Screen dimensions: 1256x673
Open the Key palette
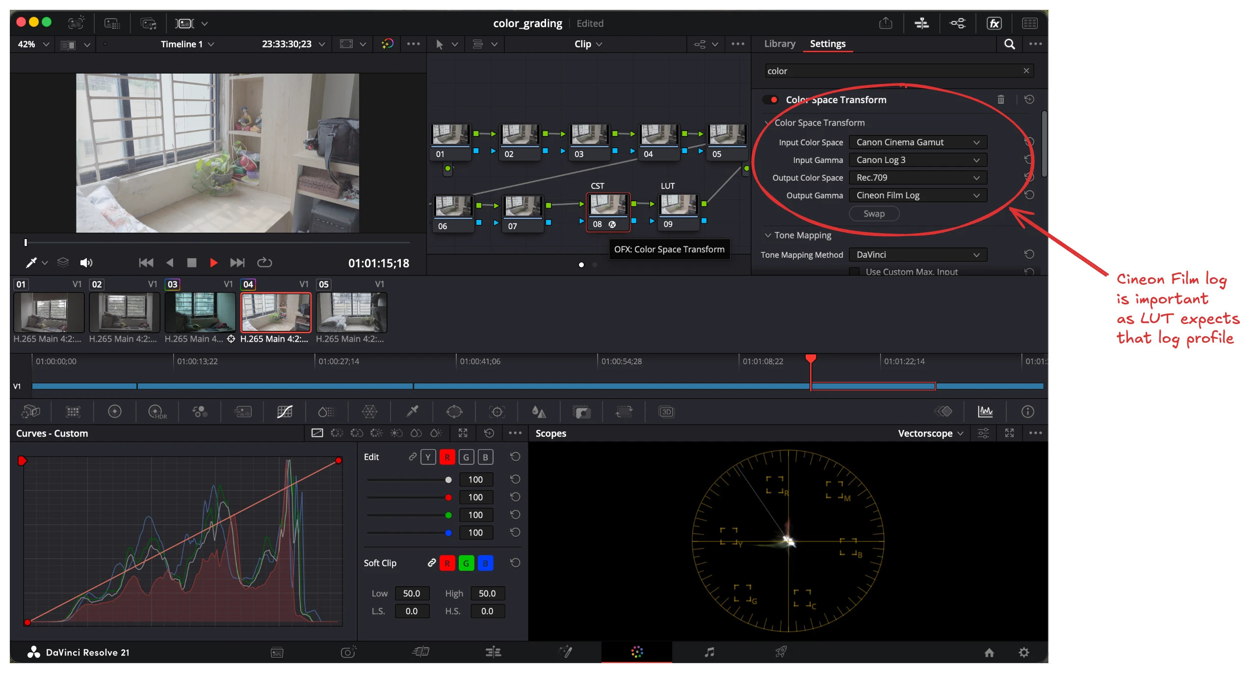pyautogui.click(x=582, y=412)
